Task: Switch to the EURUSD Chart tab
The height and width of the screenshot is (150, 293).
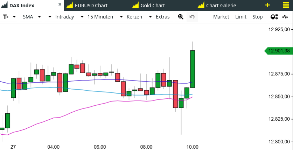Action: pyautogui.click(x=91, y=6)
